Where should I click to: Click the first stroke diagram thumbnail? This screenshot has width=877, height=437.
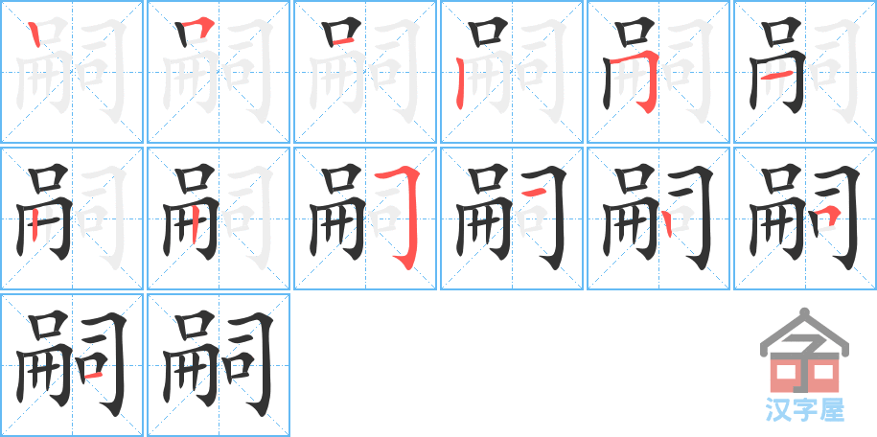[x=72, y=72]
